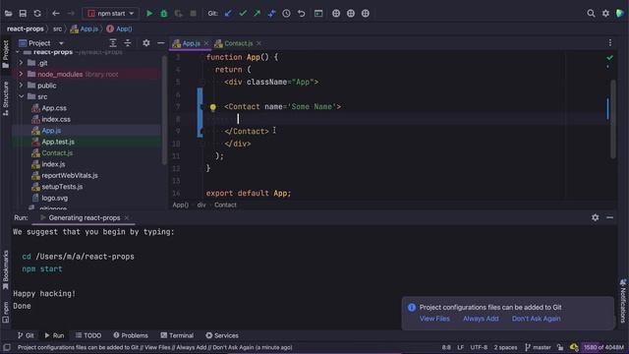
Task: Commit changes with green checkmark
Action: tap(243, 13)
